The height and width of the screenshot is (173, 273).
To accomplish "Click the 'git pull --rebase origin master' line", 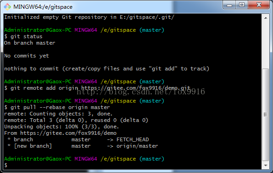I will click(57, 107).
